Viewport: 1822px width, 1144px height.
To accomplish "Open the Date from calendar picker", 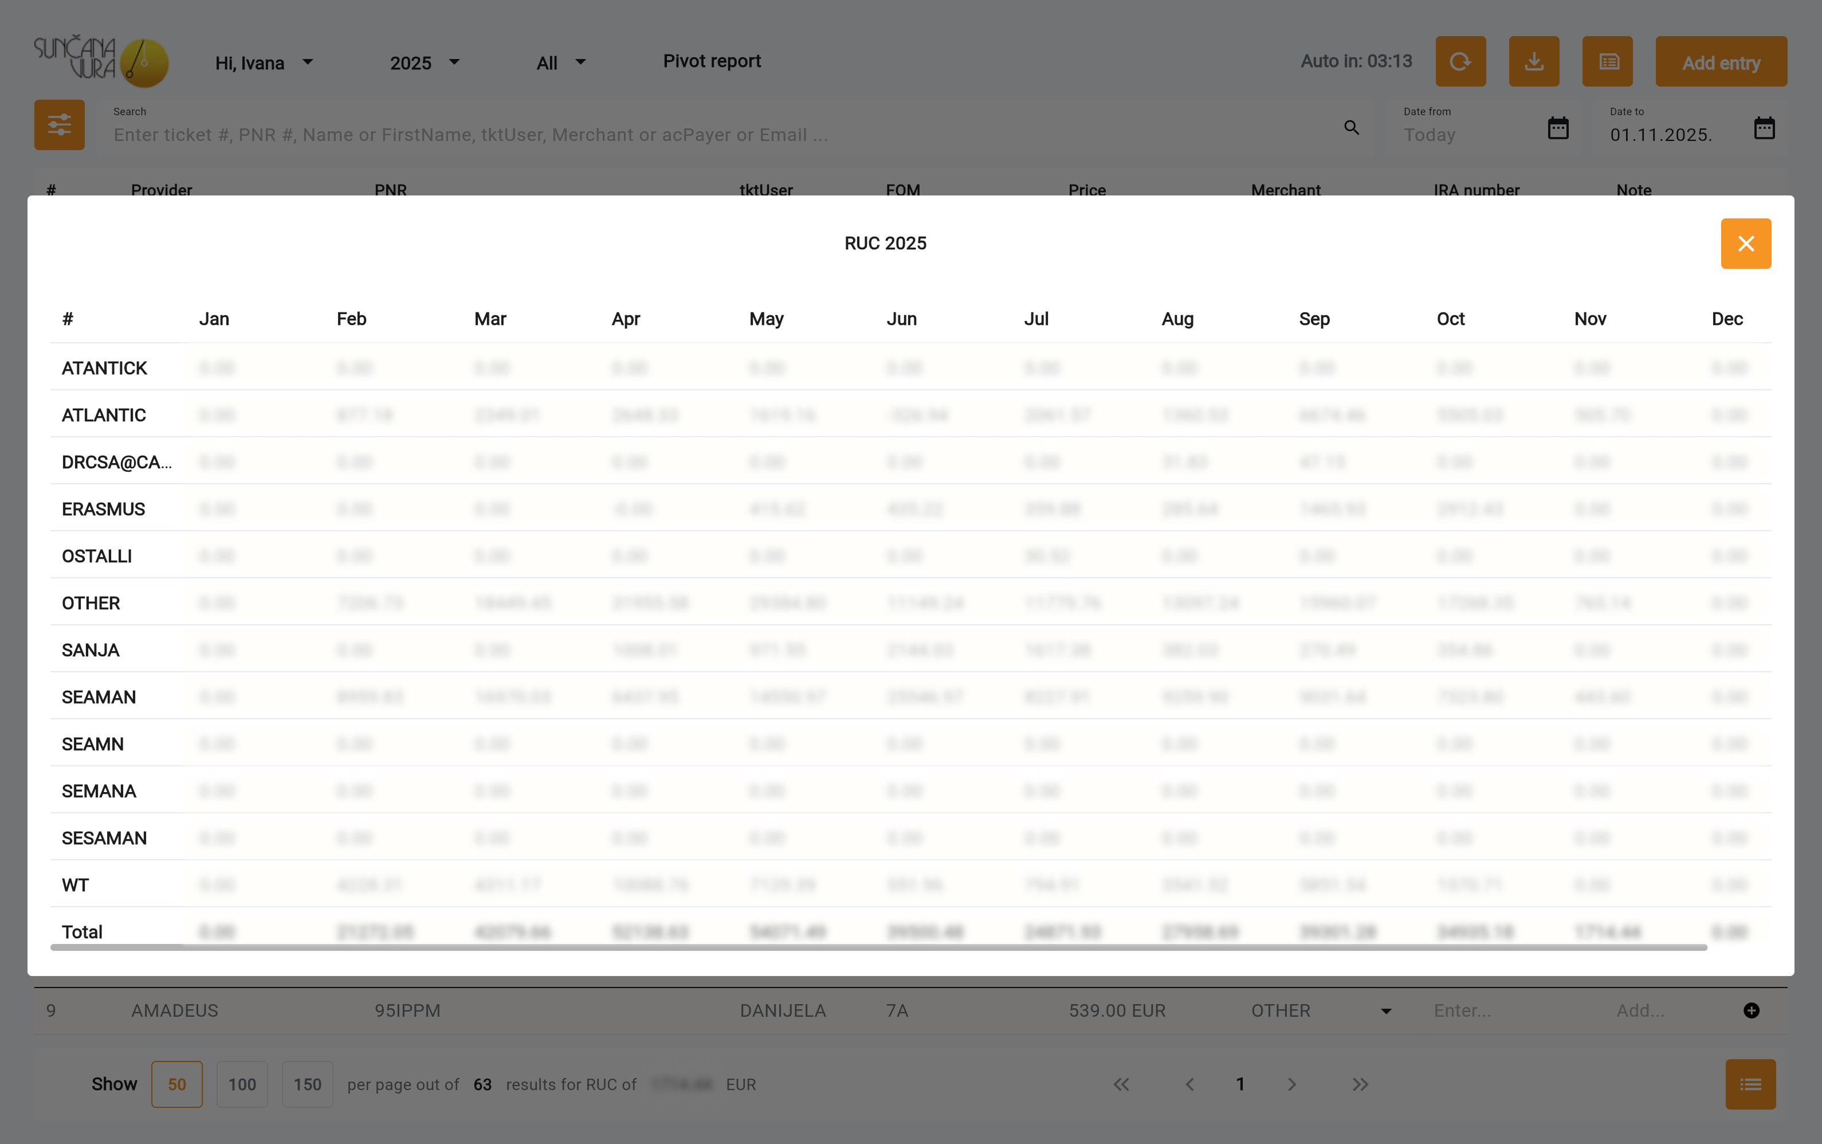I will coord(1557,128).
